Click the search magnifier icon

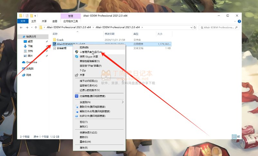[x=236, y=27]
